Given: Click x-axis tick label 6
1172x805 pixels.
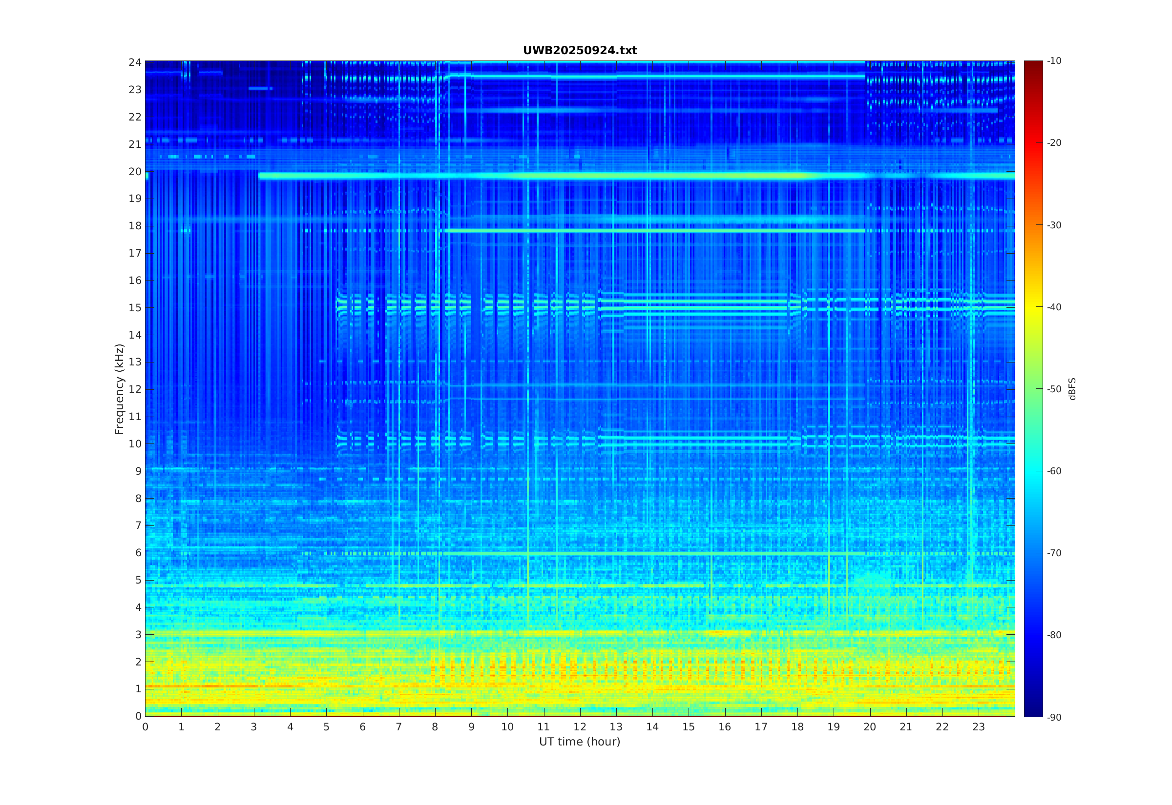Looking at the screenshot, I should pos(362,727).
